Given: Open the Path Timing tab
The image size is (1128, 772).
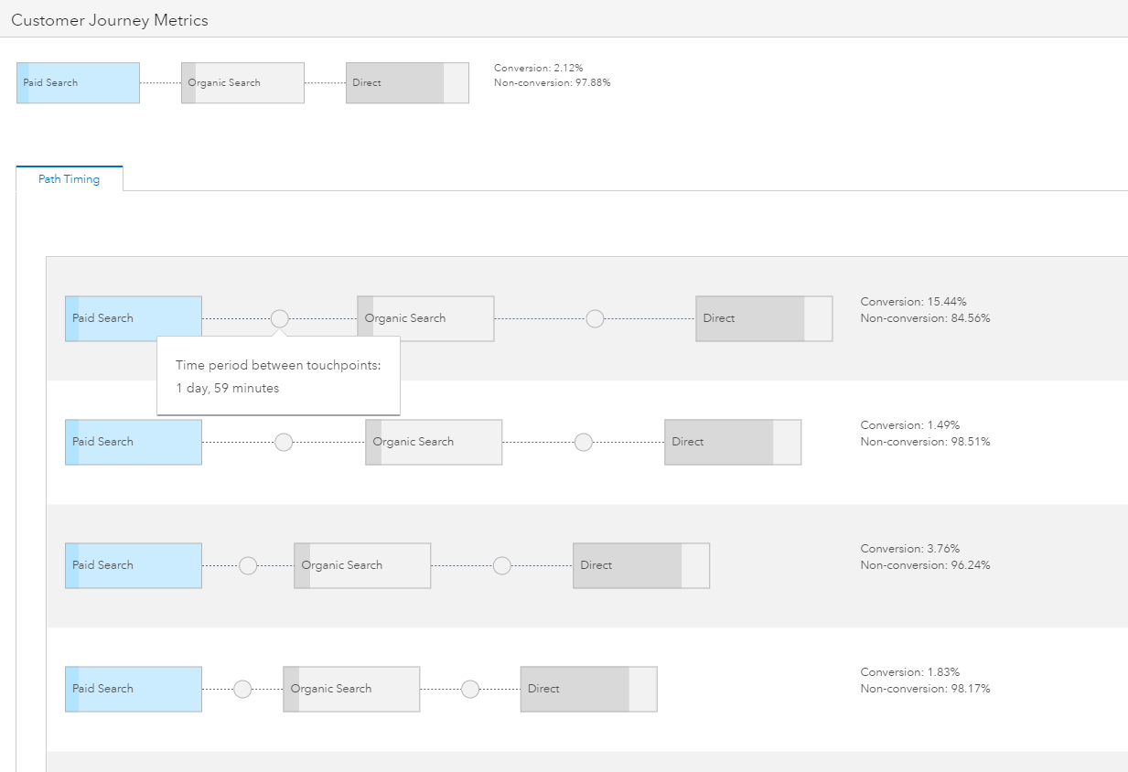Looking at the screenshot, I should coord(69,179).
